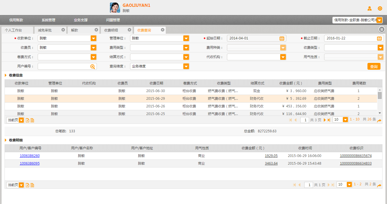Open the 代收机构 dropdown
387x204 pixels.
click(283, 57)
